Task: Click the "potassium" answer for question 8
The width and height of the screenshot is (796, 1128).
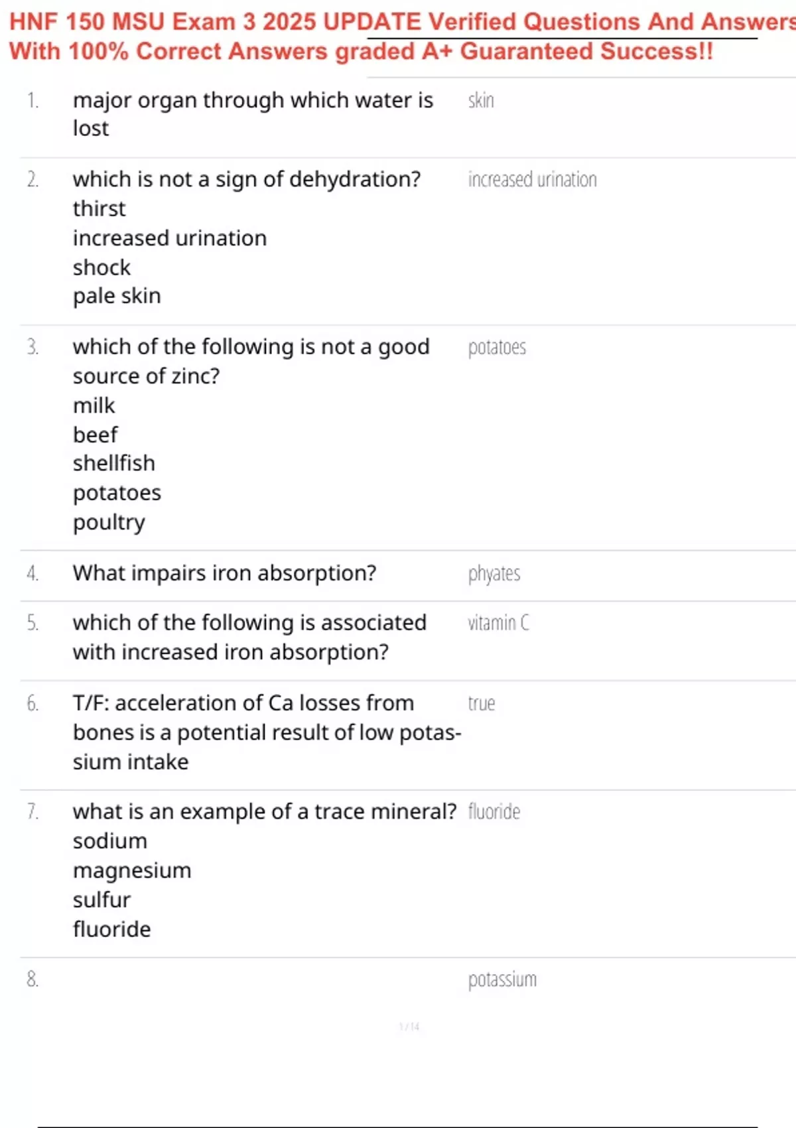Action: click(x=502, y=979)
